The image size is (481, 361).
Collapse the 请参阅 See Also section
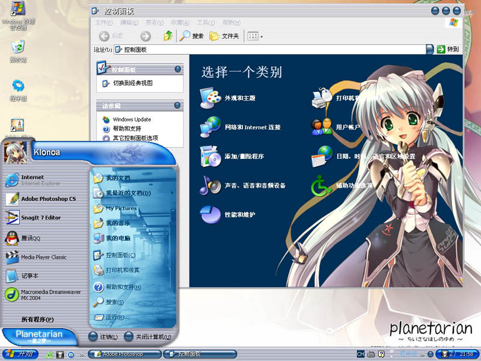[x=177, y=105]
